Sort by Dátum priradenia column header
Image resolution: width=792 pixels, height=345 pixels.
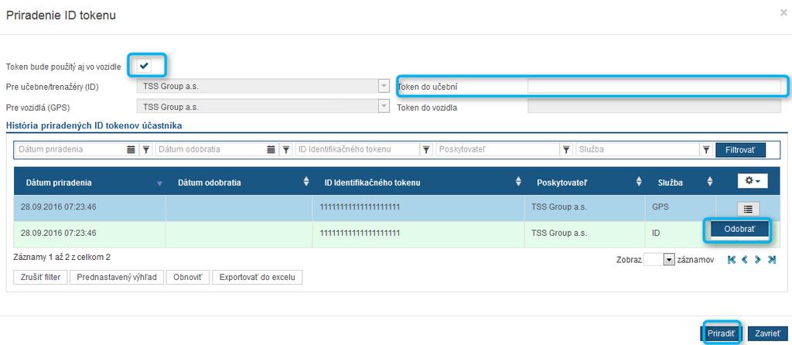59,183
